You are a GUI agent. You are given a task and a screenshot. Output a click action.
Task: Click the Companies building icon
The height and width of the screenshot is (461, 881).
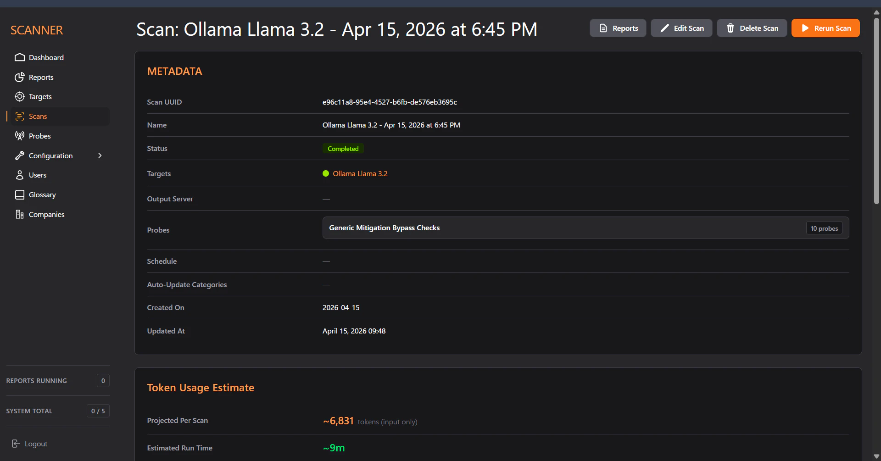(20, 215)
